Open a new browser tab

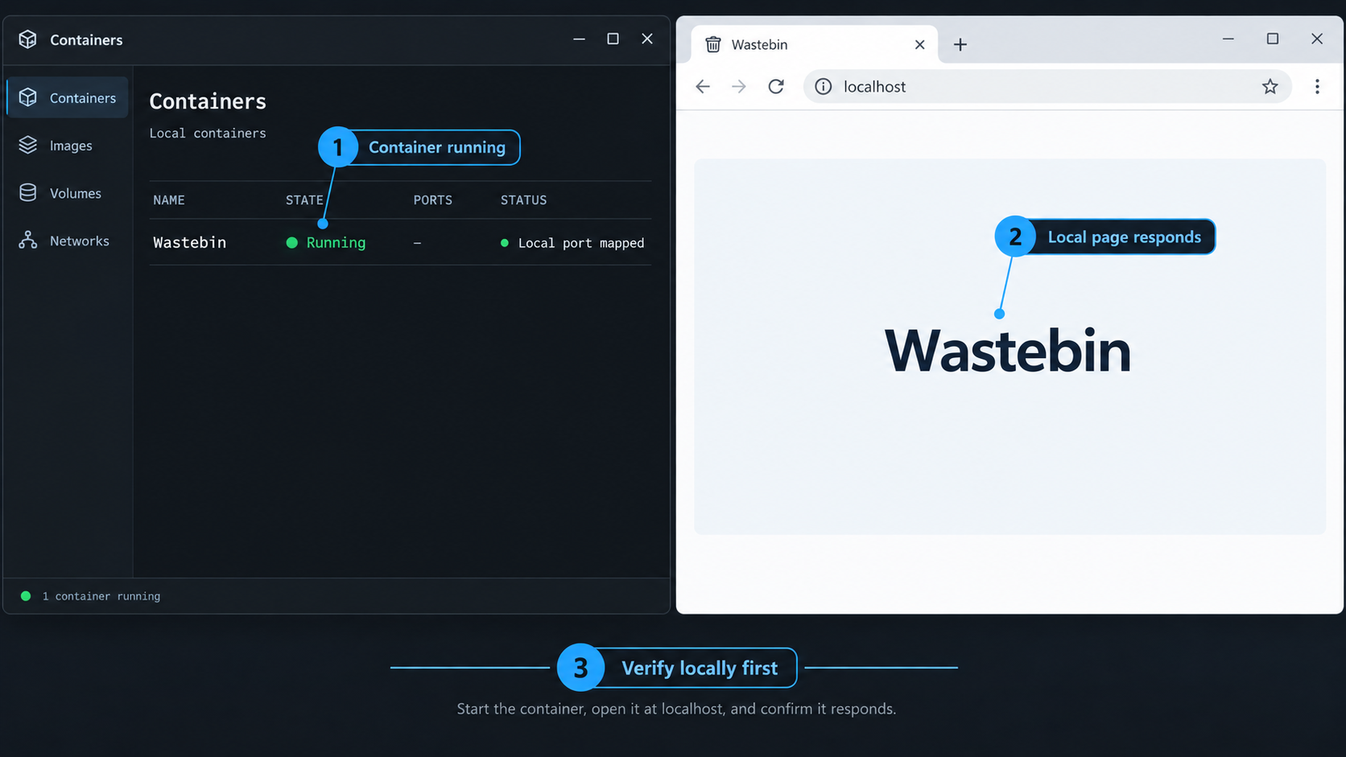(960, 44)
